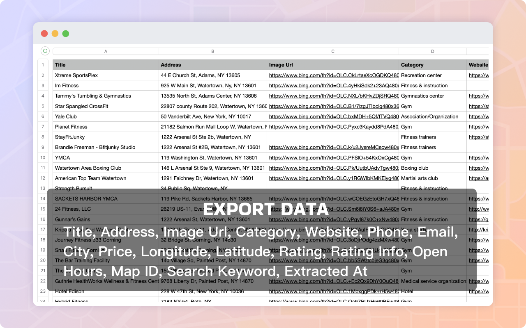
Task: Click address "146 L Arsenal St Ste 9"
Action: [x=213, y=168]
